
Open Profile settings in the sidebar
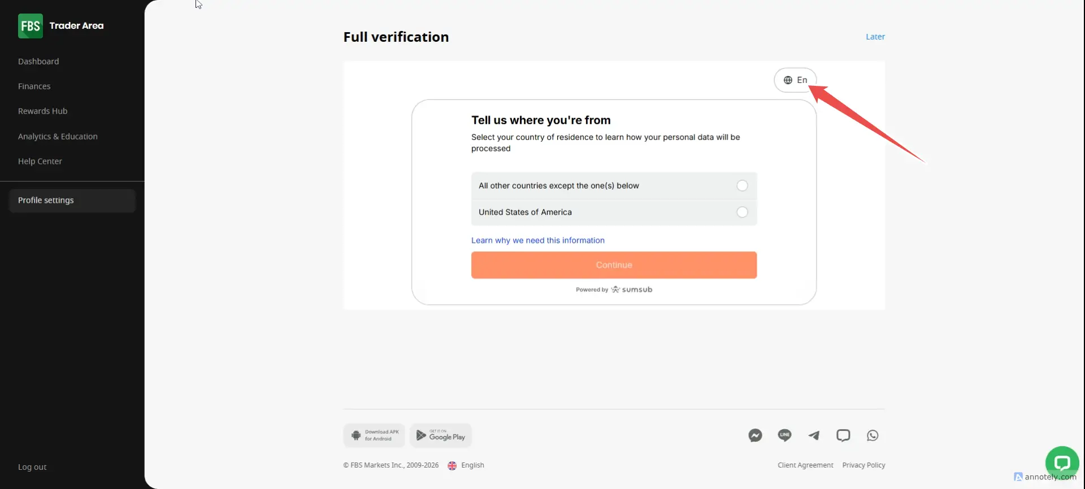click(46, 200)
